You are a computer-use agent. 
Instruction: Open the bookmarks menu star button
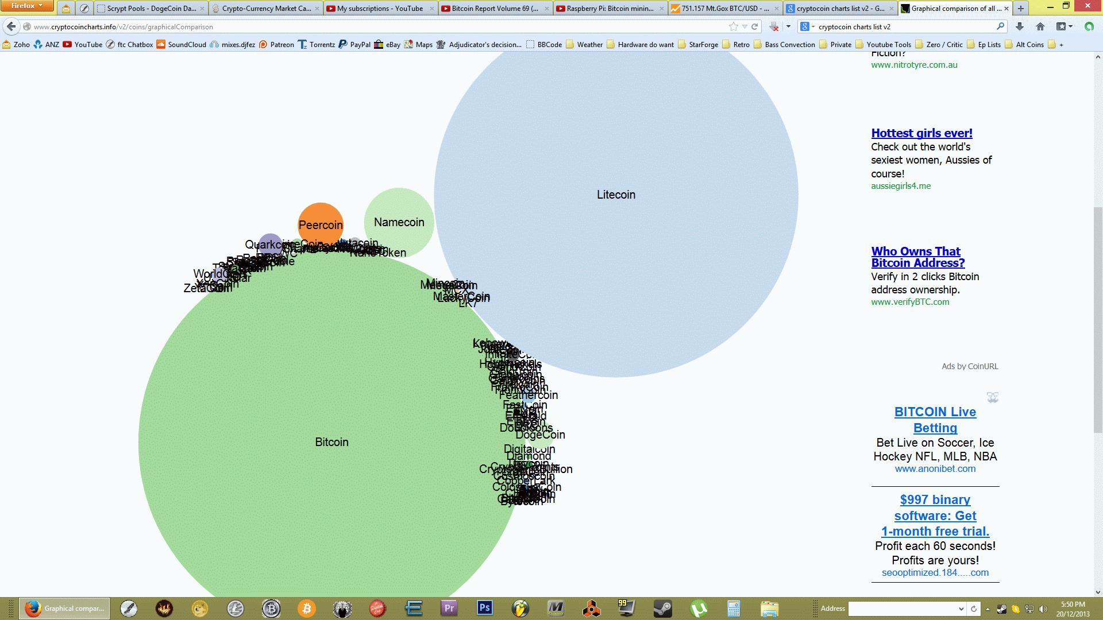[1065, 26]
